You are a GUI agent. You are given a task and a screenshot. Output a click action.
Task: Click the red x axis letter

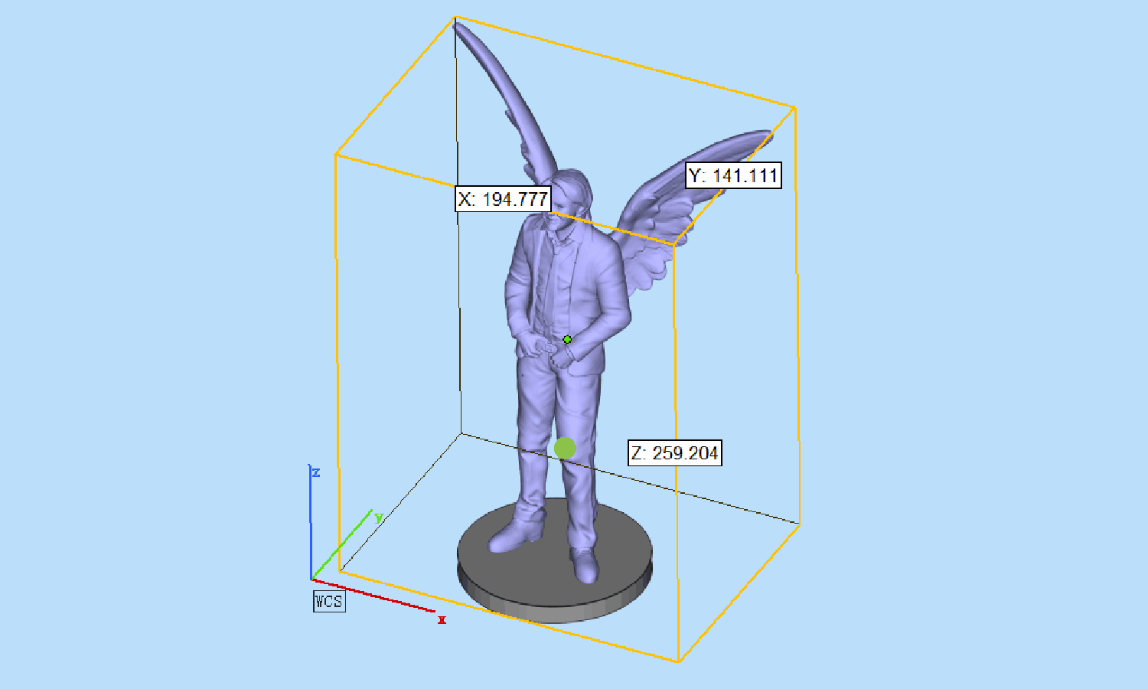[442, 619]
